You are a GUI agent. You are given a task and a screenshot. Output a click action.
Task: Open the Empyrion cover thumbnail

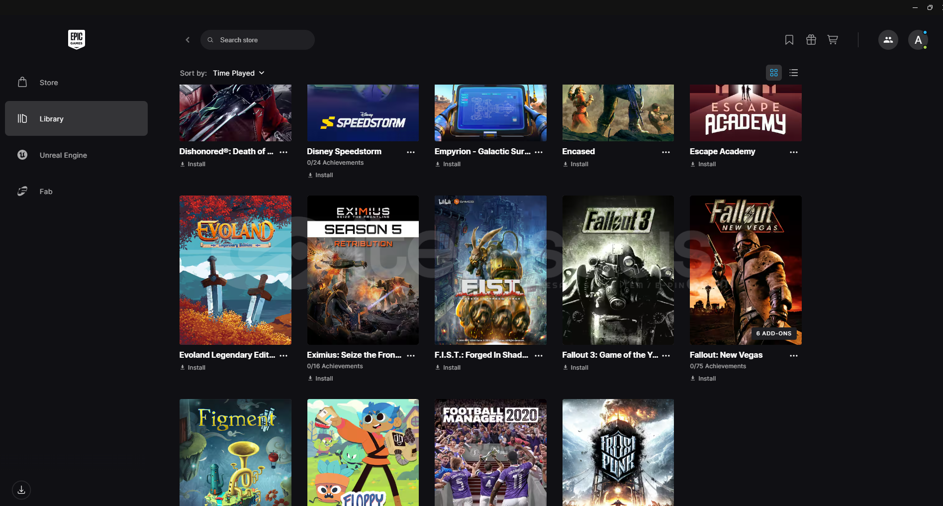[490, 113]
